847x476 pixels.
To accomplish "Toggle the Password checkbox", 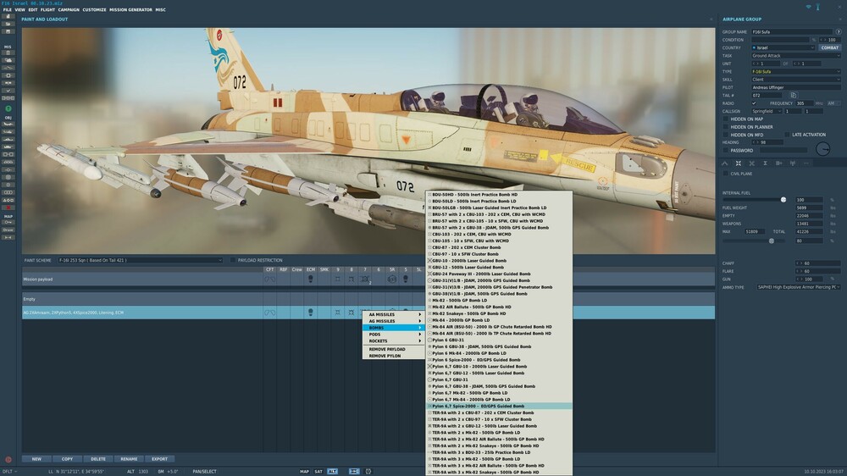I will tap(726, 150).
